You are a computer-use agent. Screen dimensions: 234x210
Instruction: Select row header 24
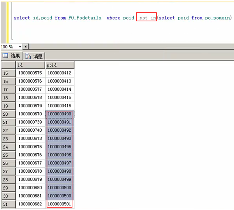(x=9, y=147)
